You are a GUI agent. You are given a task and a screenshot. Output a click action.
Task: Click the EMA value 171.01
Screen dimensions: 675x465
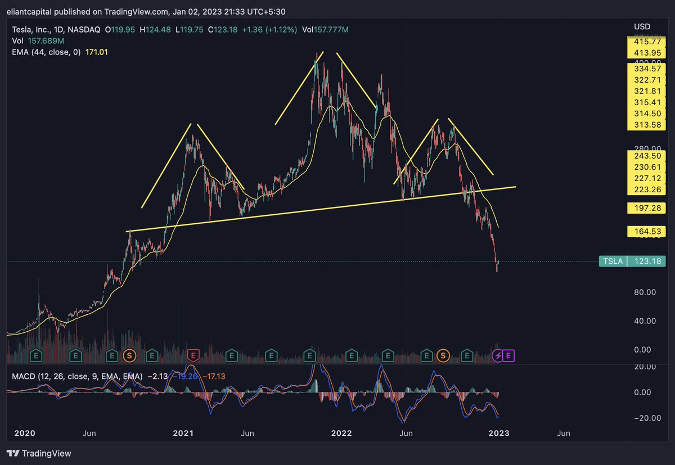[x=97, y=52]
